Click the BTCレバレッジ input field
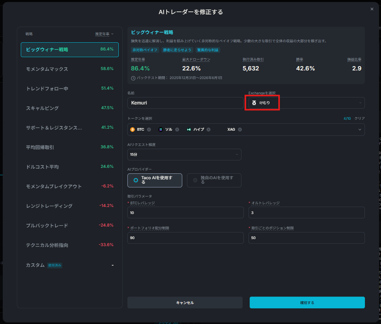 point(185,212)
